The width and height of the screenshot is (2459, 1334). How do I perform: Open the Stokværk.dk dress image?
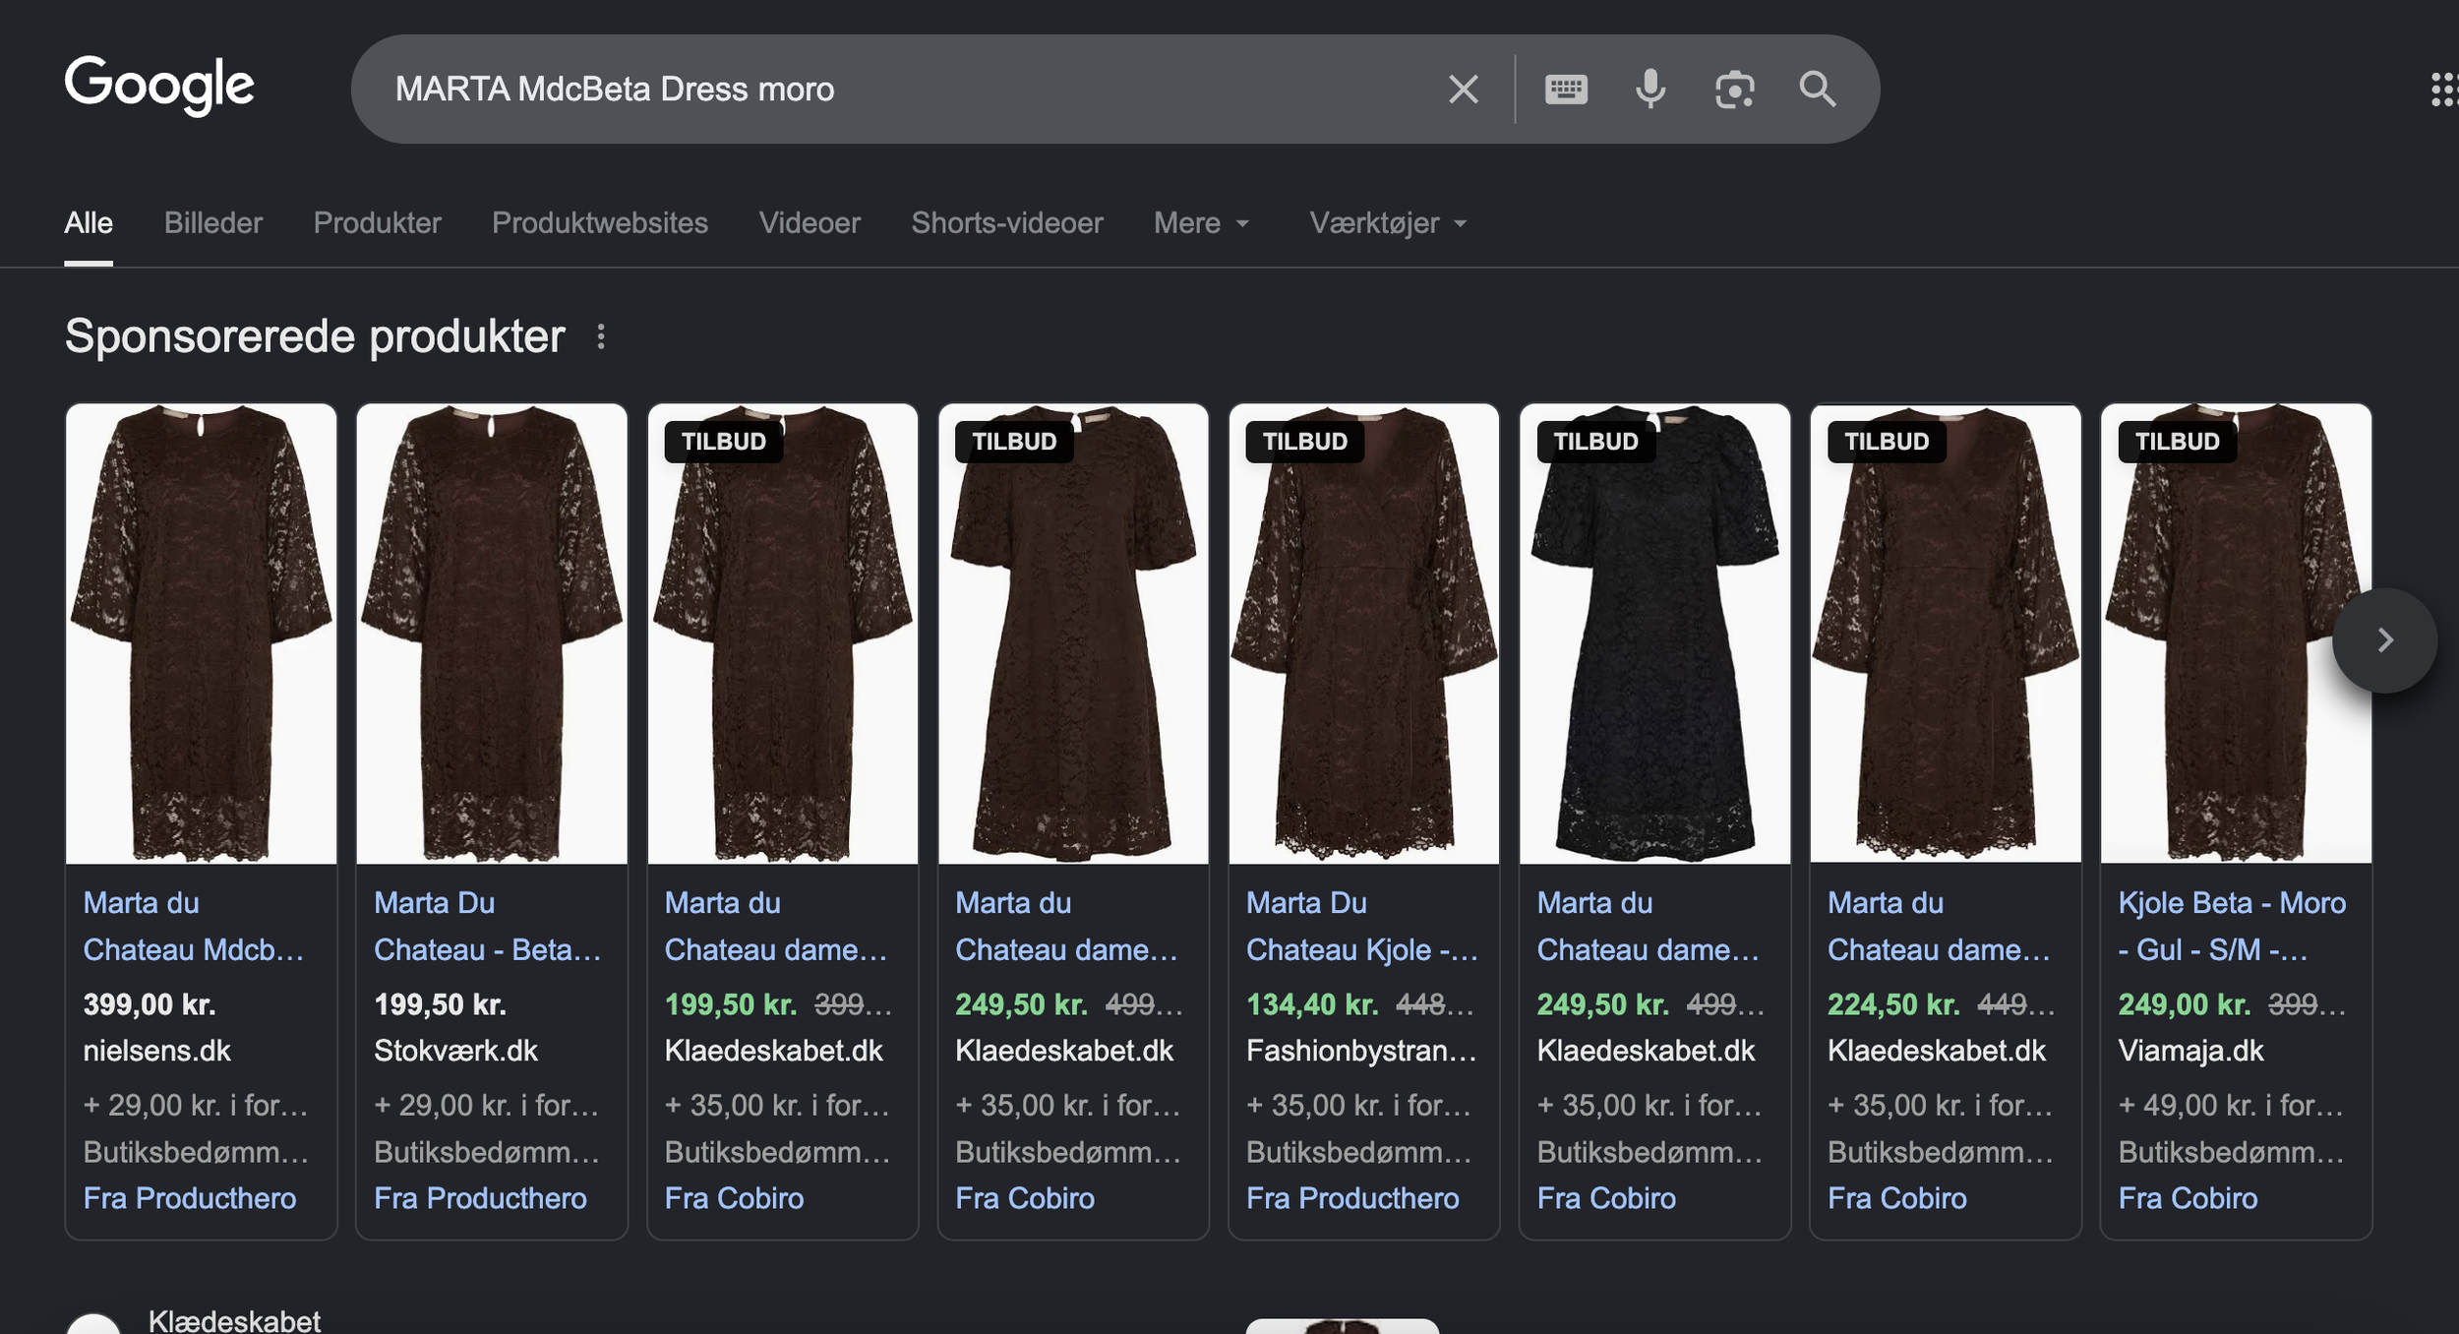click(x=492, y=634)
